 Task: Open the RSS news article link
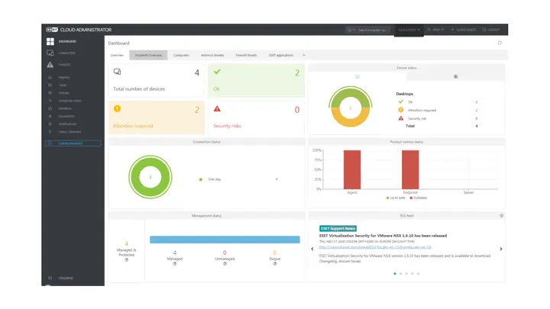pos(374,247)
